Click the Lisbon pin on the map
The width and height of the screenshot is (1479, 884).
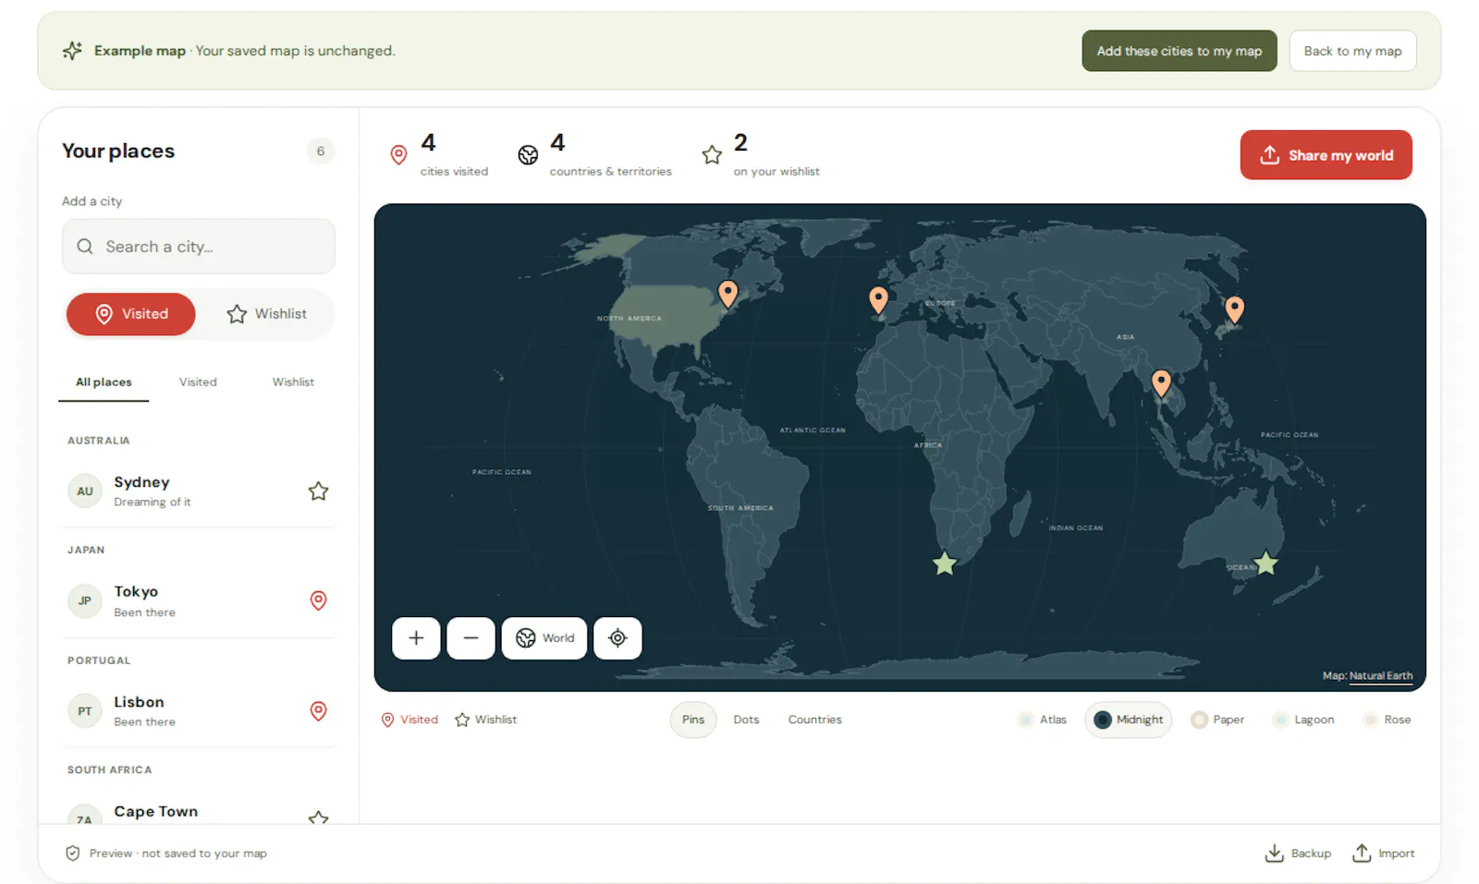point(878,299)
